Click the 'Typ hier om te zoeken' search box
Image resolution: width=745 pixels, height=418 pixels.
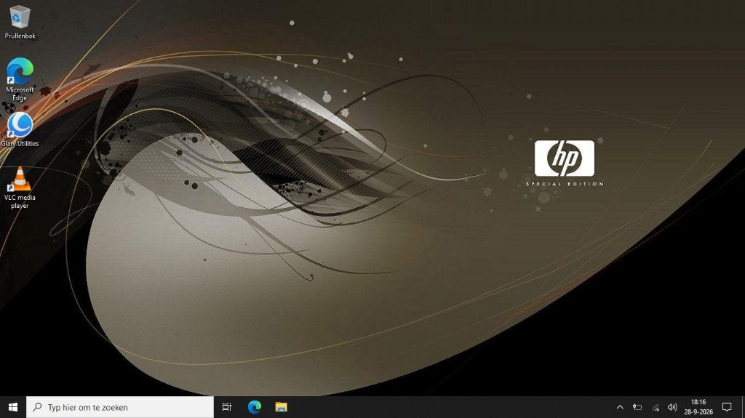pyautogui.click(x=120, y=407)
